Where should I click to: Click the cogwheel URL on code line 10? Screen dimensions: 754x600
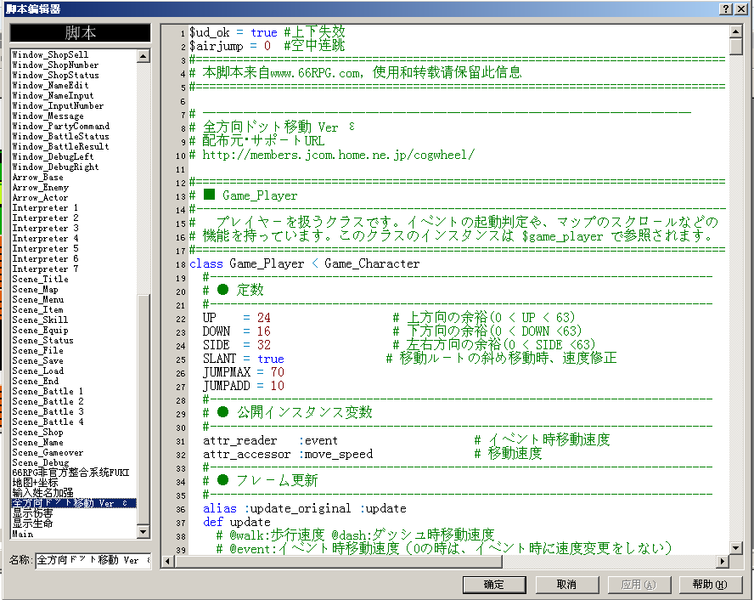click(339, 155)
